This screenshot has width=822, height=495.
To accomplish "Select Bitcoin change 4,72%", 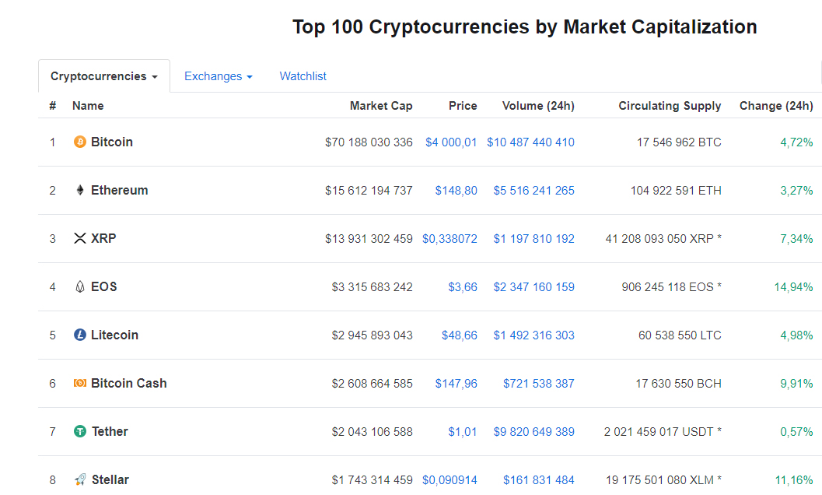I will tap(797, 142).
